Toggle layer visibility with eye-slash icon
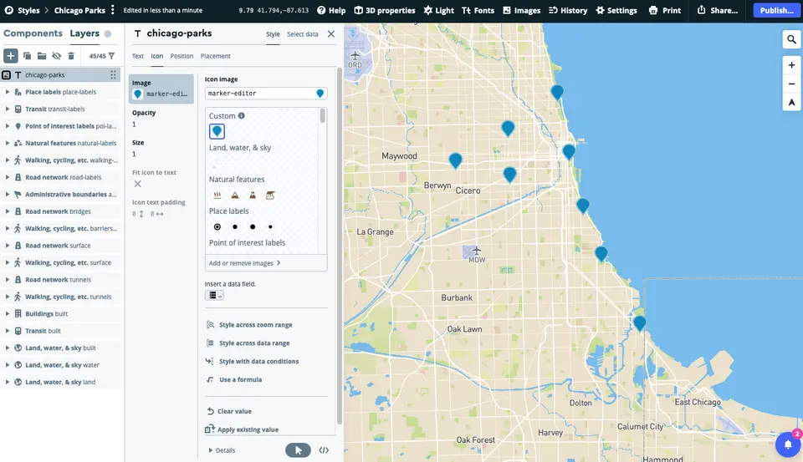Screen dimensions: 803x462 tap(56, 56)
